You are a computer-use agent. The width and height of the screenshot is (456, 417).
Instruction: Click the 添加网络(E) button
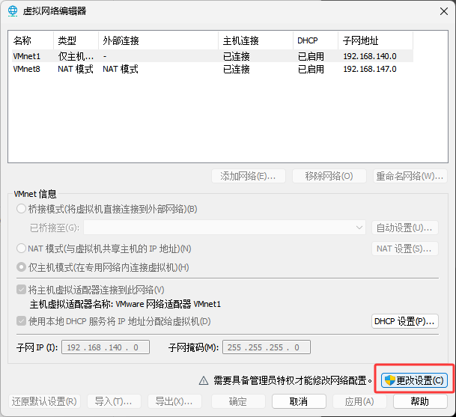click(249, 176)
